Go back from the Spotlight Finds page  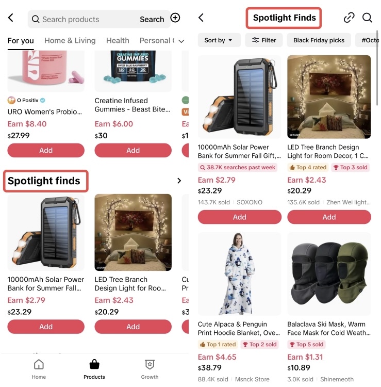[x=201, y=18]
